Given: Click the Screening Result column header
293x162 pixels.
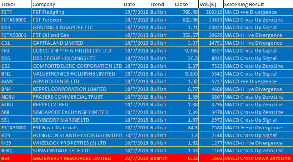Looking at the screenshot, I should pos(258,4).
